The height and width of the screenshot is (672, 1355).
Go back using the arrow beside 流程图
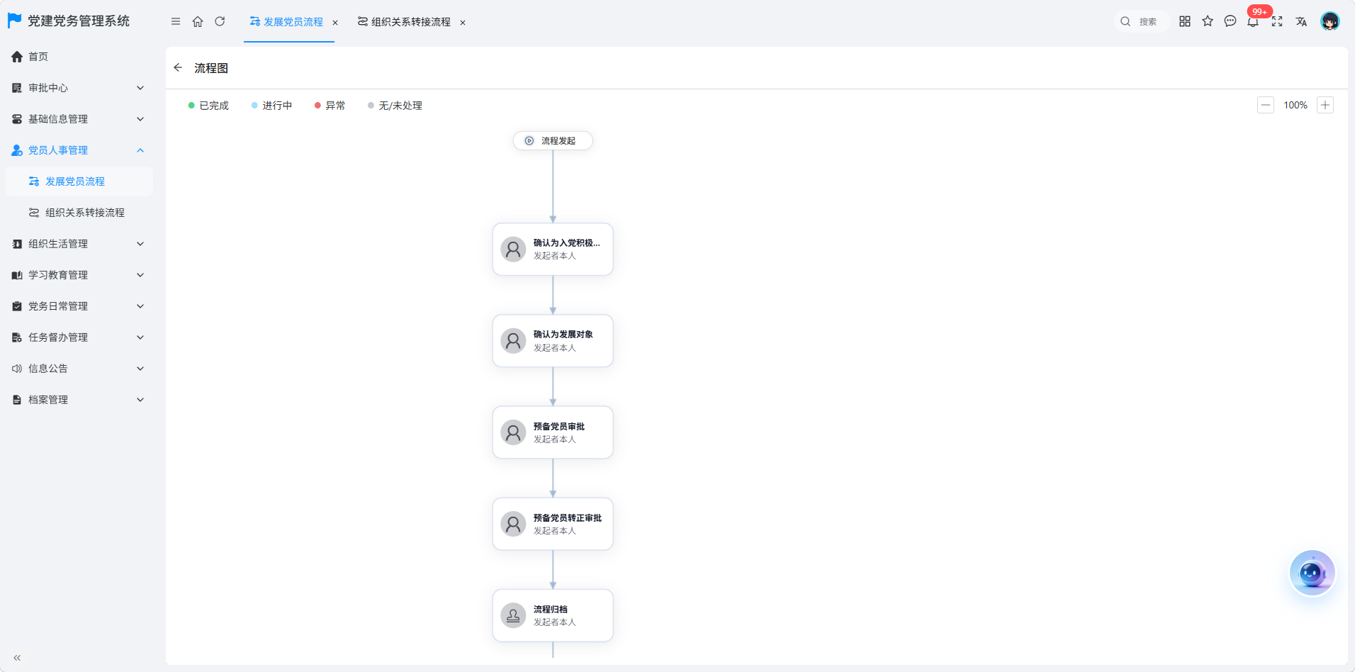coord(178,67)
